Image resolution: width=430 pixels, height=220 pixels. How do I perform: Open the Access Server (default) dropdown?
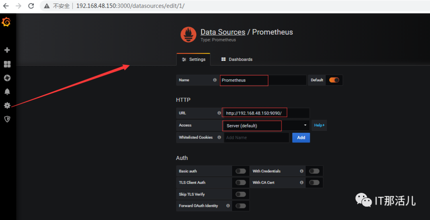pos(266,125)
